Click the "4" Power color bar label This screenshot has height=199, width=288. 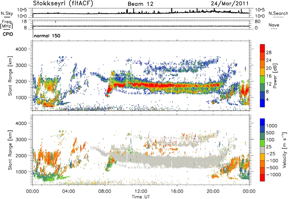[x=267, y=99]
